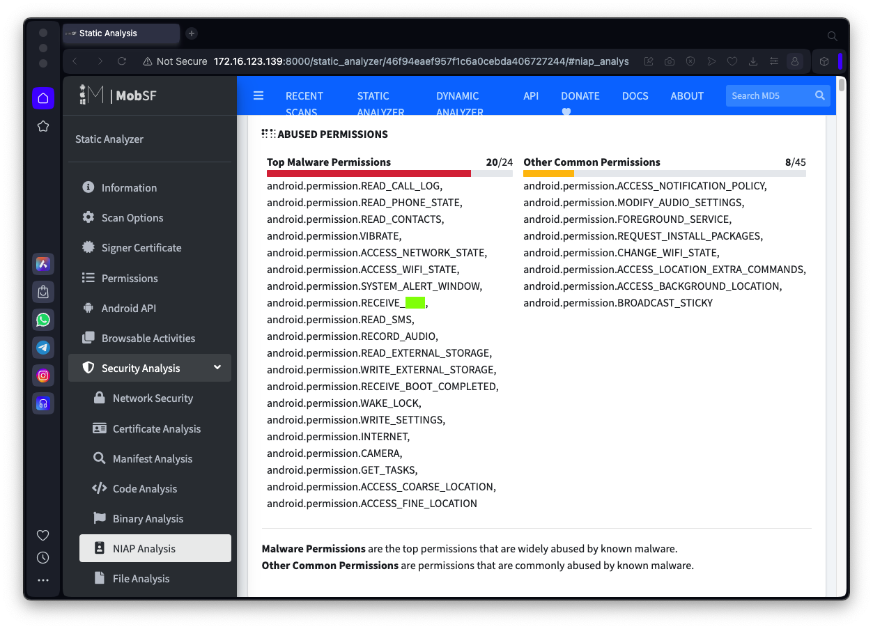This screenshot has width=873, height=629.
Task: Open the bookmarks star in browser sidebar
Action: click(x=43, y=126)
